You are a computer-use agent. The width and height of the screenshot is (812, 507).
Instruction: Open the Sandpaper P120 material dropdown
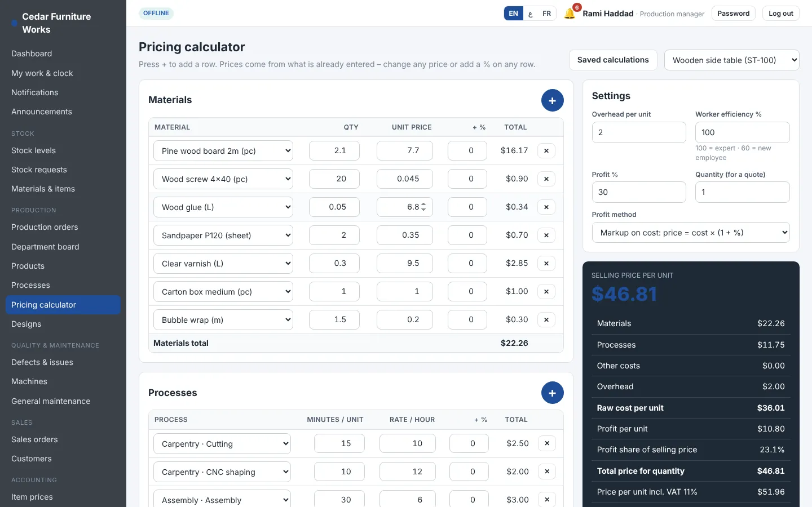pyautogui.click(x=223, y=235)
